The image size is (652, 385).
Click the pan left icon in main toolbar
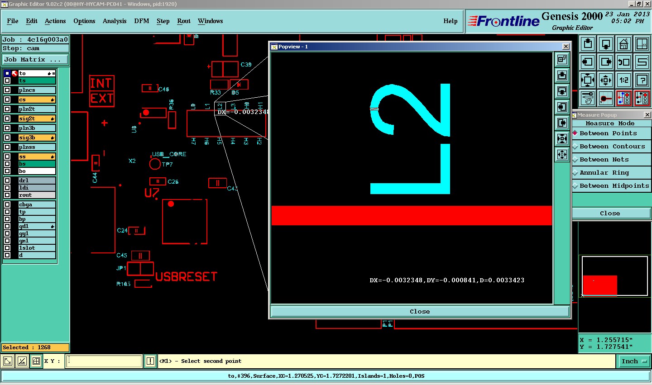coord(588,62)
